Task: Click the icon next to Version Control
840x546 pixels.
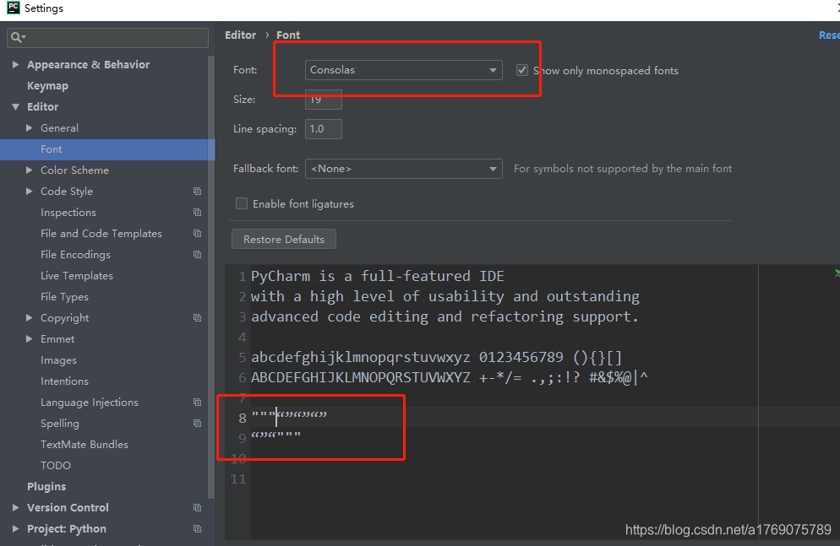Action: pyautogui.click(x=197, y=507)
